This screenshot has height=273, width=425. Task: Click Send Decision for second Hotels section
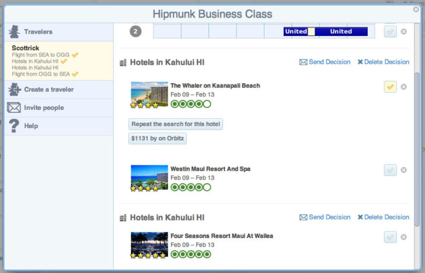point(325,217)
